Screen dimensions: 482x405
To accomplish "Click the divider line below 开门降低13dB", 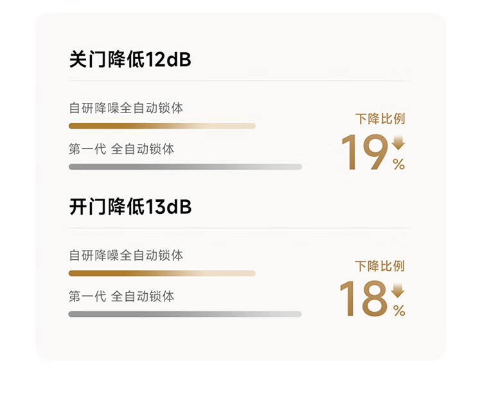I will pyautogui.click(x=238, y=228).
